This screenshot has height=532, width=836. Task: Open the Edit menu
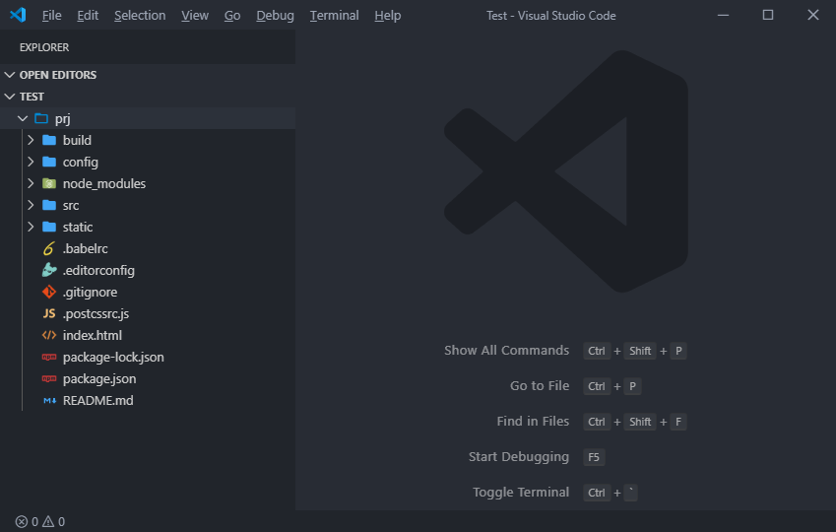pyautogui.click(x=88, y=16)
